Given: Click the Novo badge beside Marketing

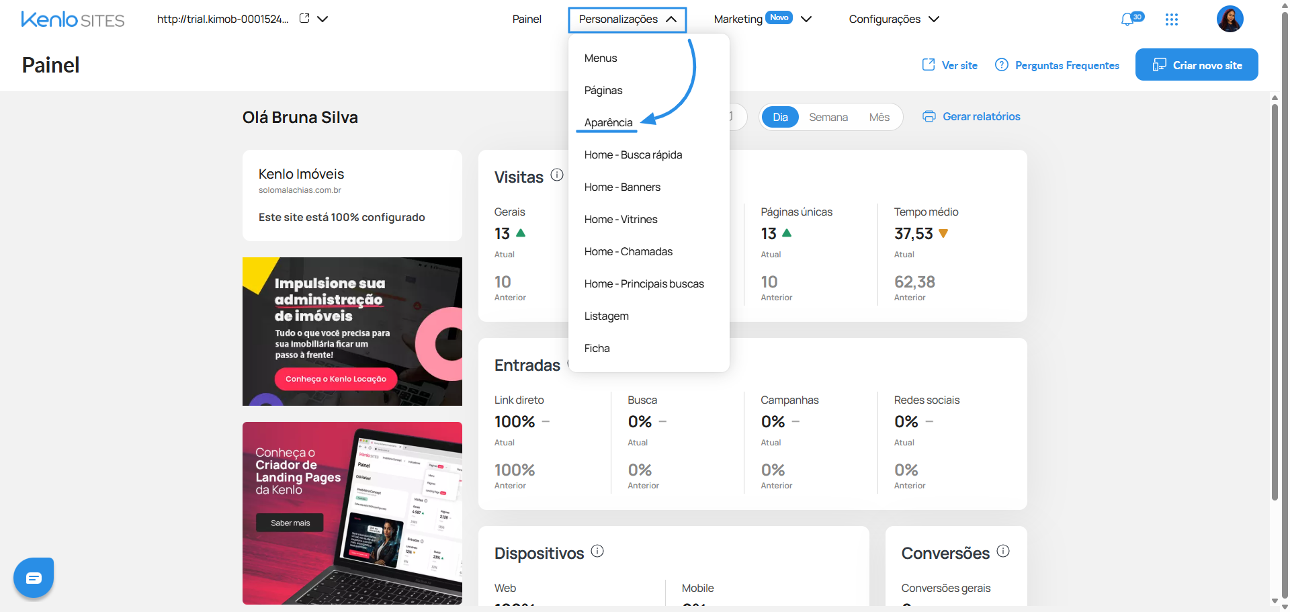Looking at the screenshot, I should 779,17.
